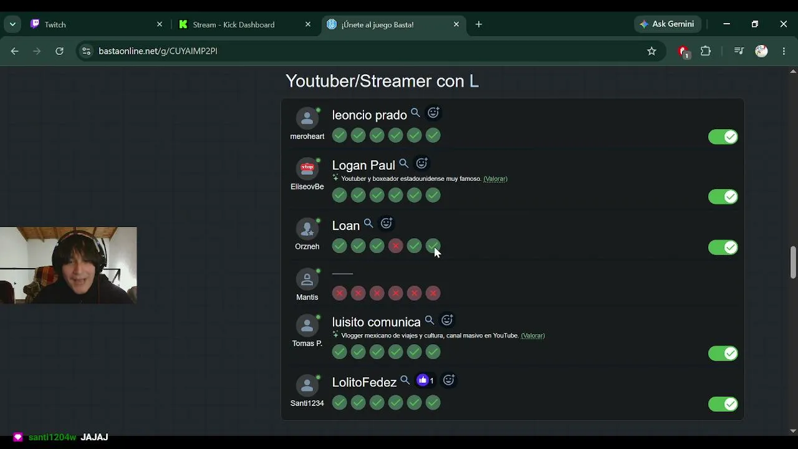Click the red extension icon with badge
Screen dimensions: 798x449
tap(684, 52)
